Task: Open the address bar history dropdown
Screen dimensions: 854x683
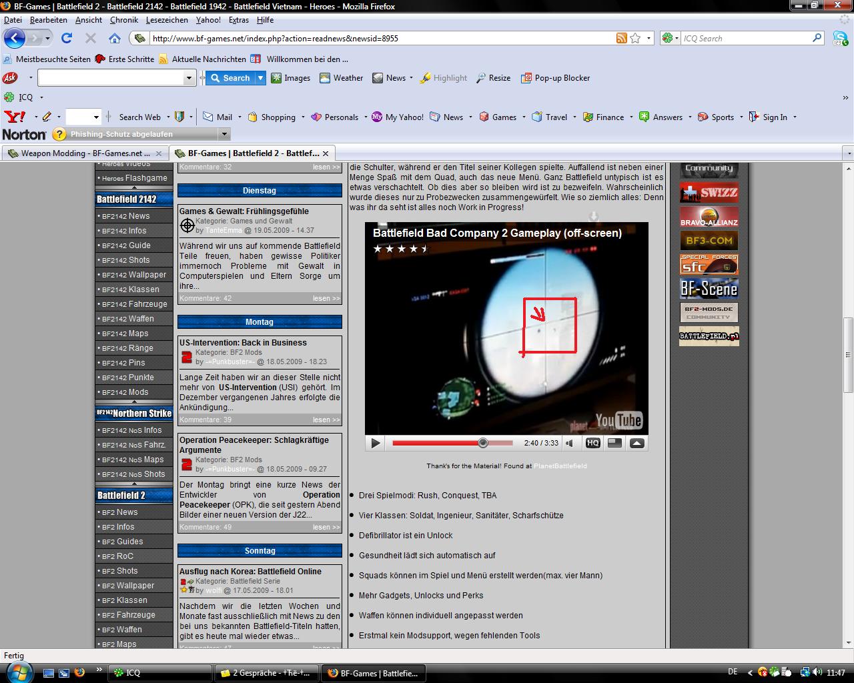Action: point(649,38)
